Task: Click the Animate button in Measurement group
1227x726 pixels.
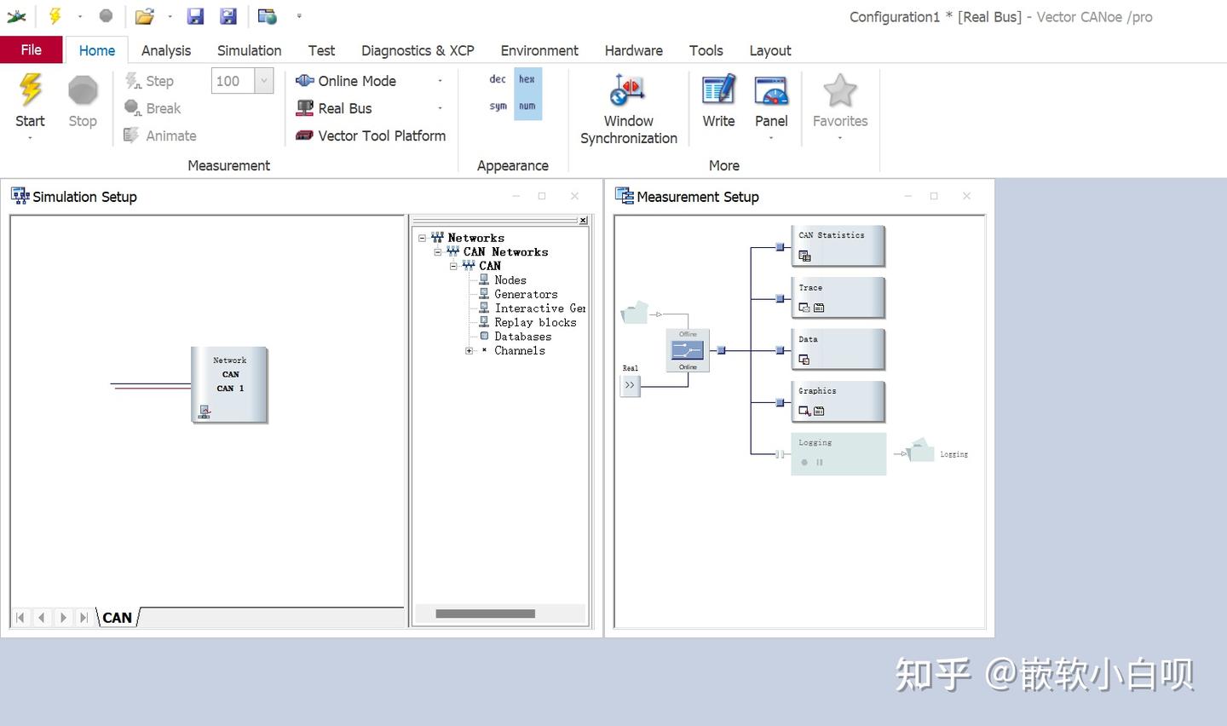Action: (x=160, y=135)
